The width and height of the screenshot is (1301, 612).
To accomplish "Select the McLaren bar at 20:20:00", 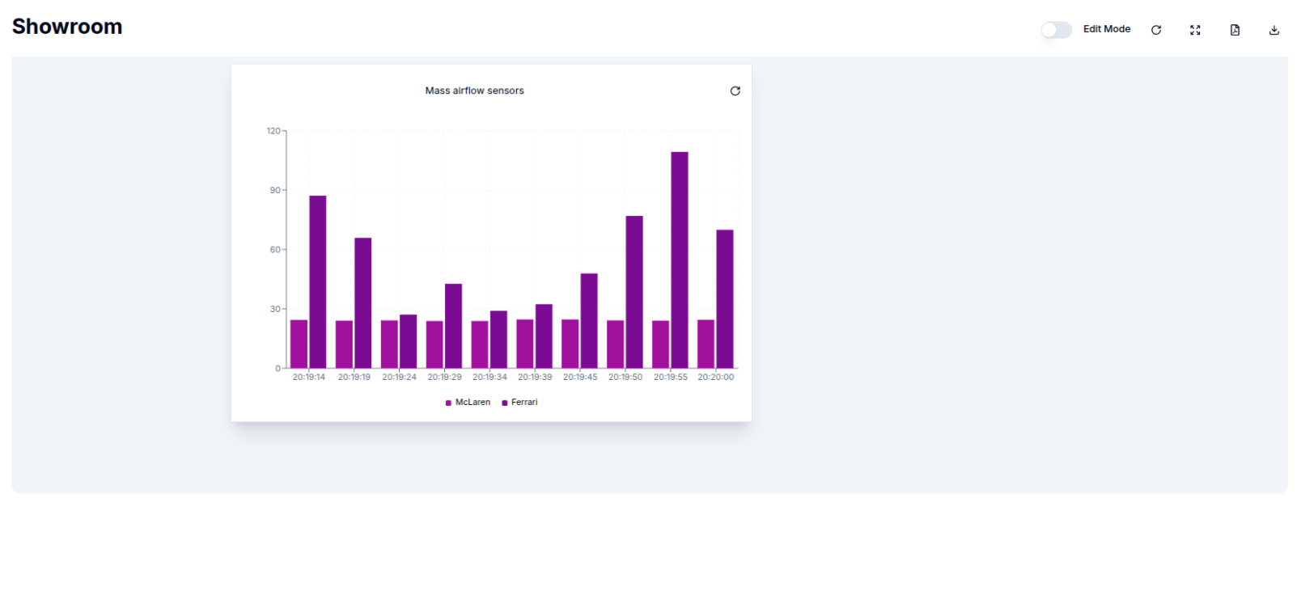I will coord(706,344).
